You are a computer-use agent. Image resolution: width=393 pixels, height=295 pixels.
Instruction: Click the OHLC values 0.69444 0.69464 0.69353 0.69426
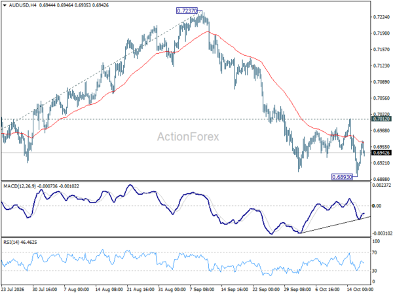pyautogui.click(x=74, y=5)
